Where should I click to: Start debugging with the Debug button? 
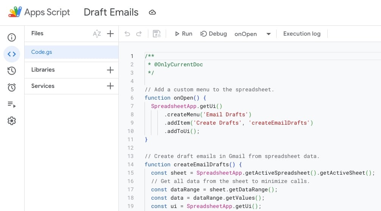(213, 34)
